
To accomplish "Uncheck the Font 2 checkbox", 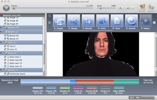I will (5, 46).
